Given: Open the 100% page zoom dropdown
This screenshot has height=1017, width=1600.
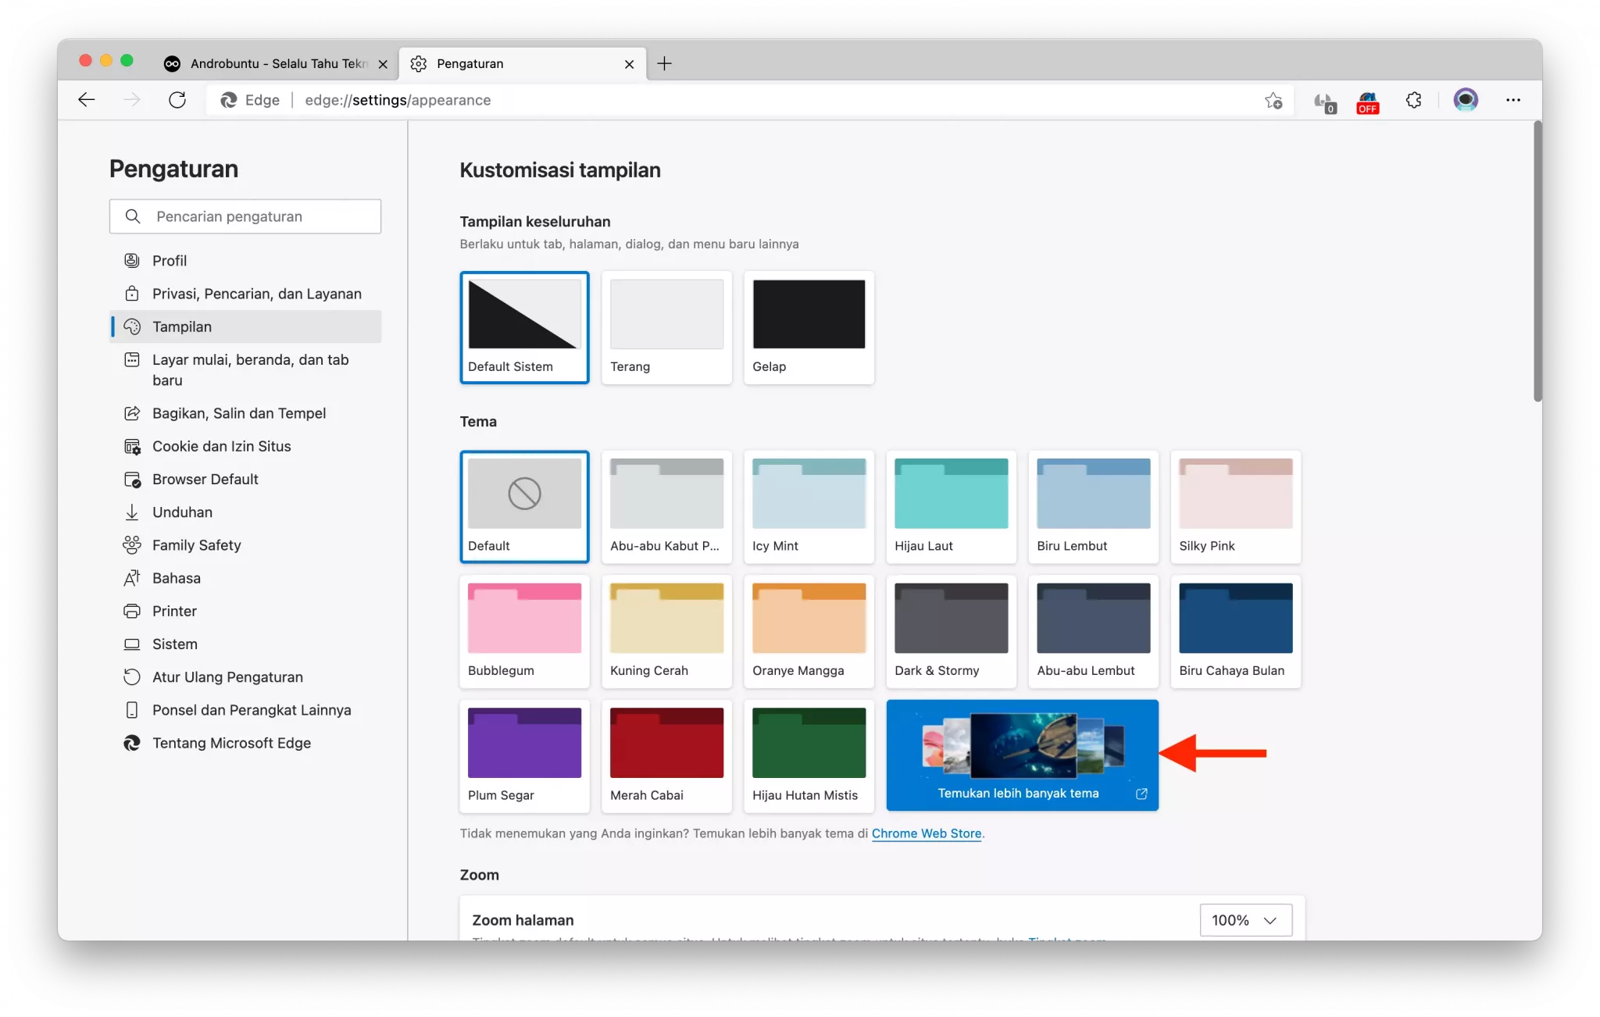Looking at the screenshot, I should (1245, 920).
